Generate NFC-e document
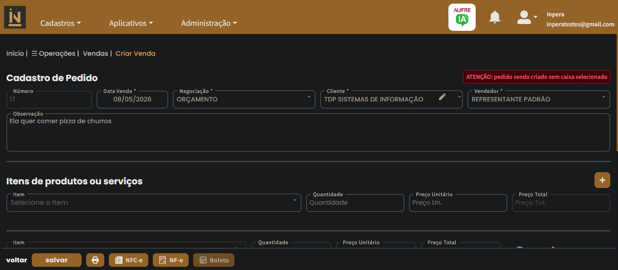 (x=128, y=260)
